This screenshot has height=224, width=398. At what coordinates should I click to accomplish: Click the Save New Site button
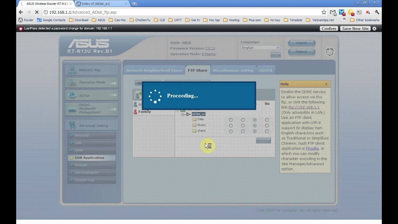pos(355,29)
